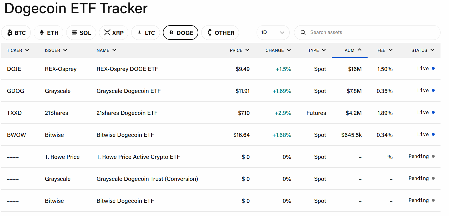449x216 pixels.
Task: Click the $9.49 price cell
Action: [x=243, y=69]
